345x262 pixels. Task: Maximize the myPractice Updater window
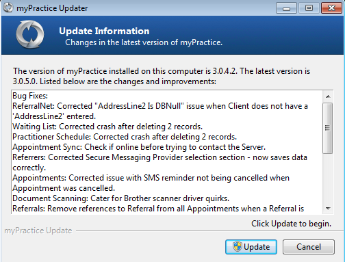point(309,8)
